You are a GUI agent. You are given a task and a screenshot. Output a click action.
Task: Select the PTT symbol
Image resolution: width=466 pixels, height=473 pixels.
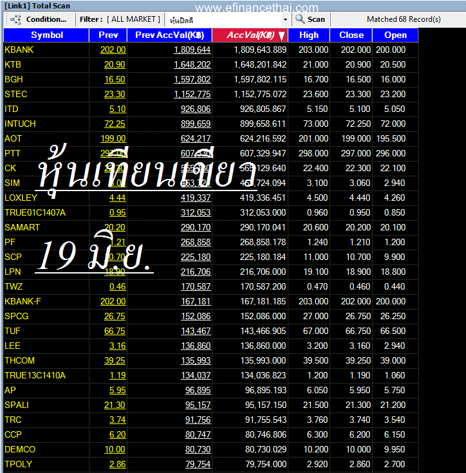pos(12,153)
